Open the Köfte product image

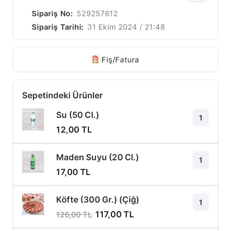click(33, 204)
